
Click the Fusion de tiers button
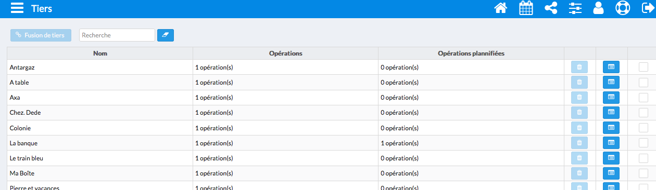click(x=41, y=35)
